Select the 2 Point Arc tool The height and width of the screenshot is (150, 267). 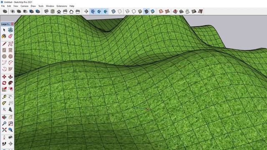coord(10,62)
